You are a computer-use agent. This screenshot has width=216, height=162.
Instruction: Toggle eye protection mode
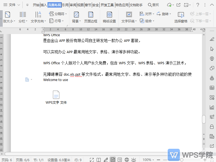click(x=134, y=160)
